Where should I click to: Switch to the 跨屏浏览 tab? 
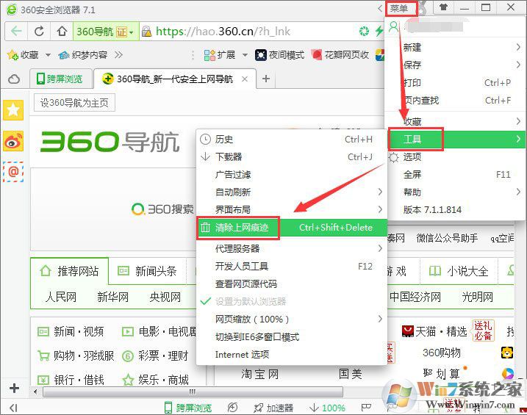(60, 79)
